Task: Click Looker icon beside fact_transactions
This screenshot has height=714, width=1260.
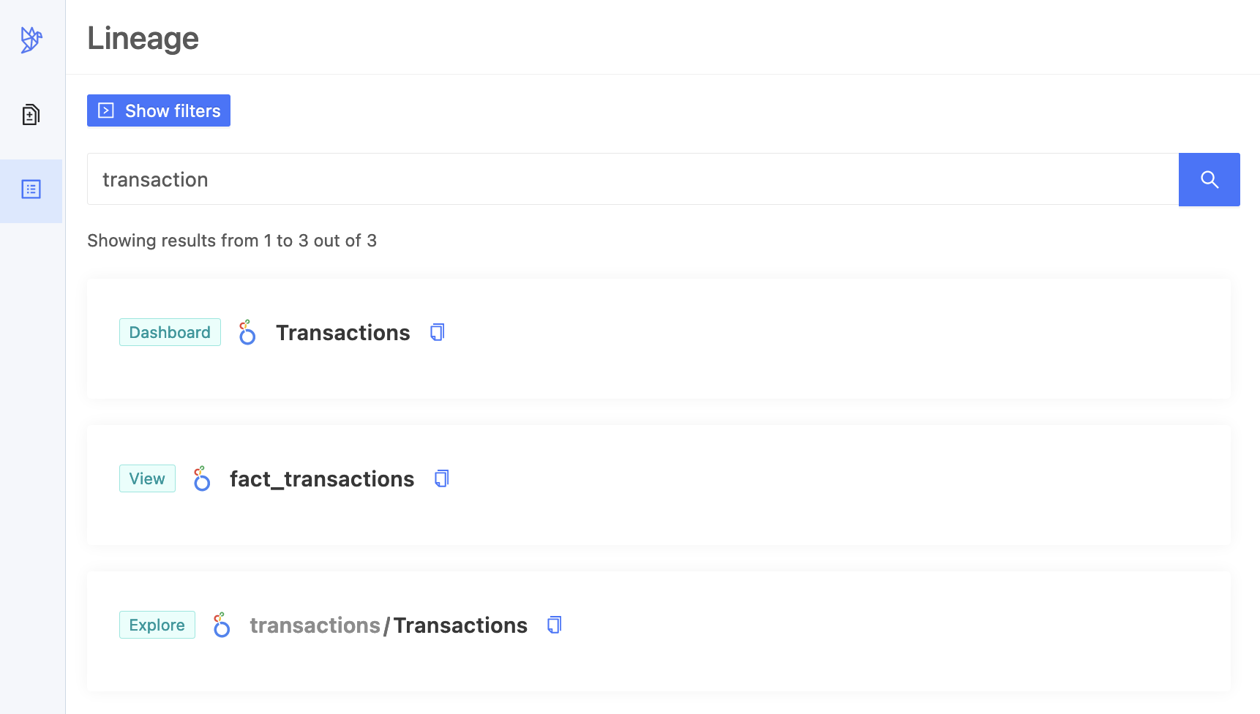Action: pos(202,478)
